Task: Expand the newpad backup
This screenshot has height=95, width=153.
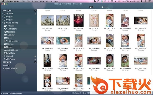Action: [2, 56]
